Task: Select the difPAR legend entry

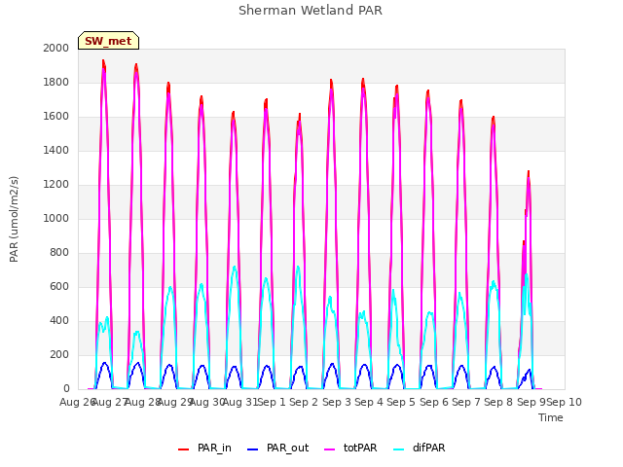Action: [419, 448]
